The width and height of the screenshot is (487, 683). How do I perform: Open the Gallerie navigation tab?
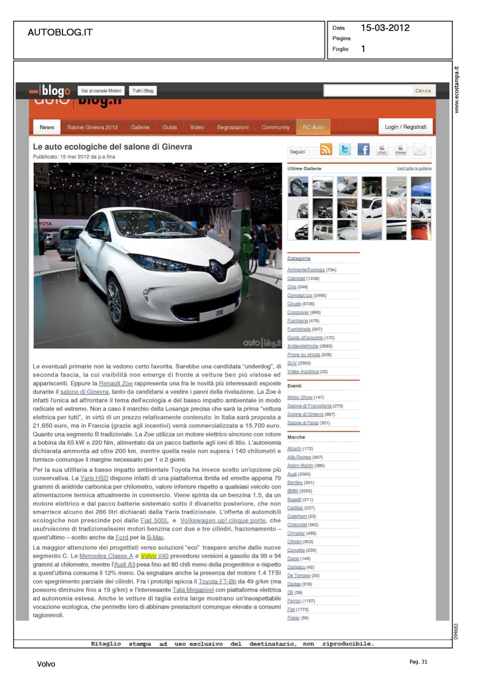click(x=140, y=127)
